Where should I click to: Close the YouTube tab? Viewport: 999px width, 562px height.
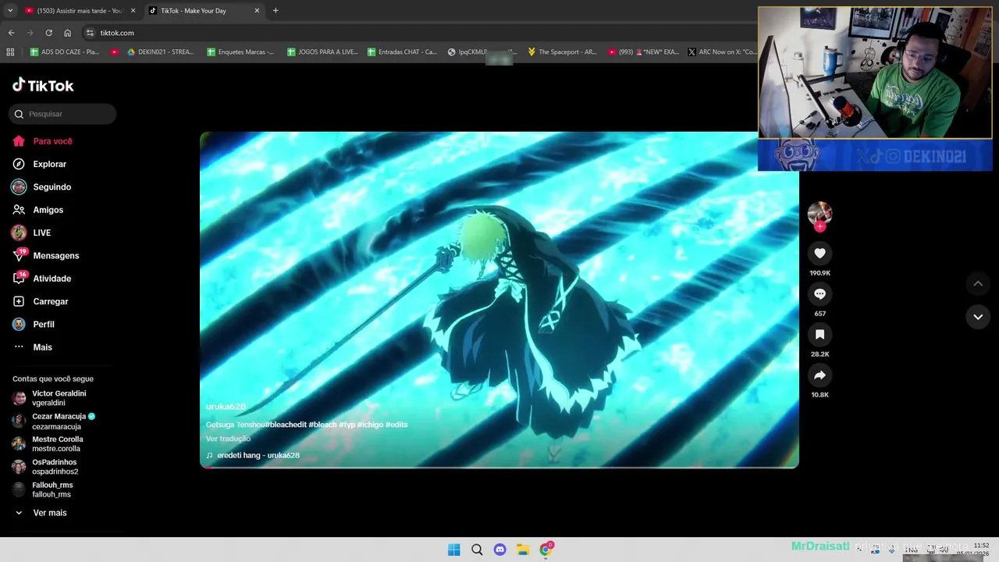tap(133, 11)
